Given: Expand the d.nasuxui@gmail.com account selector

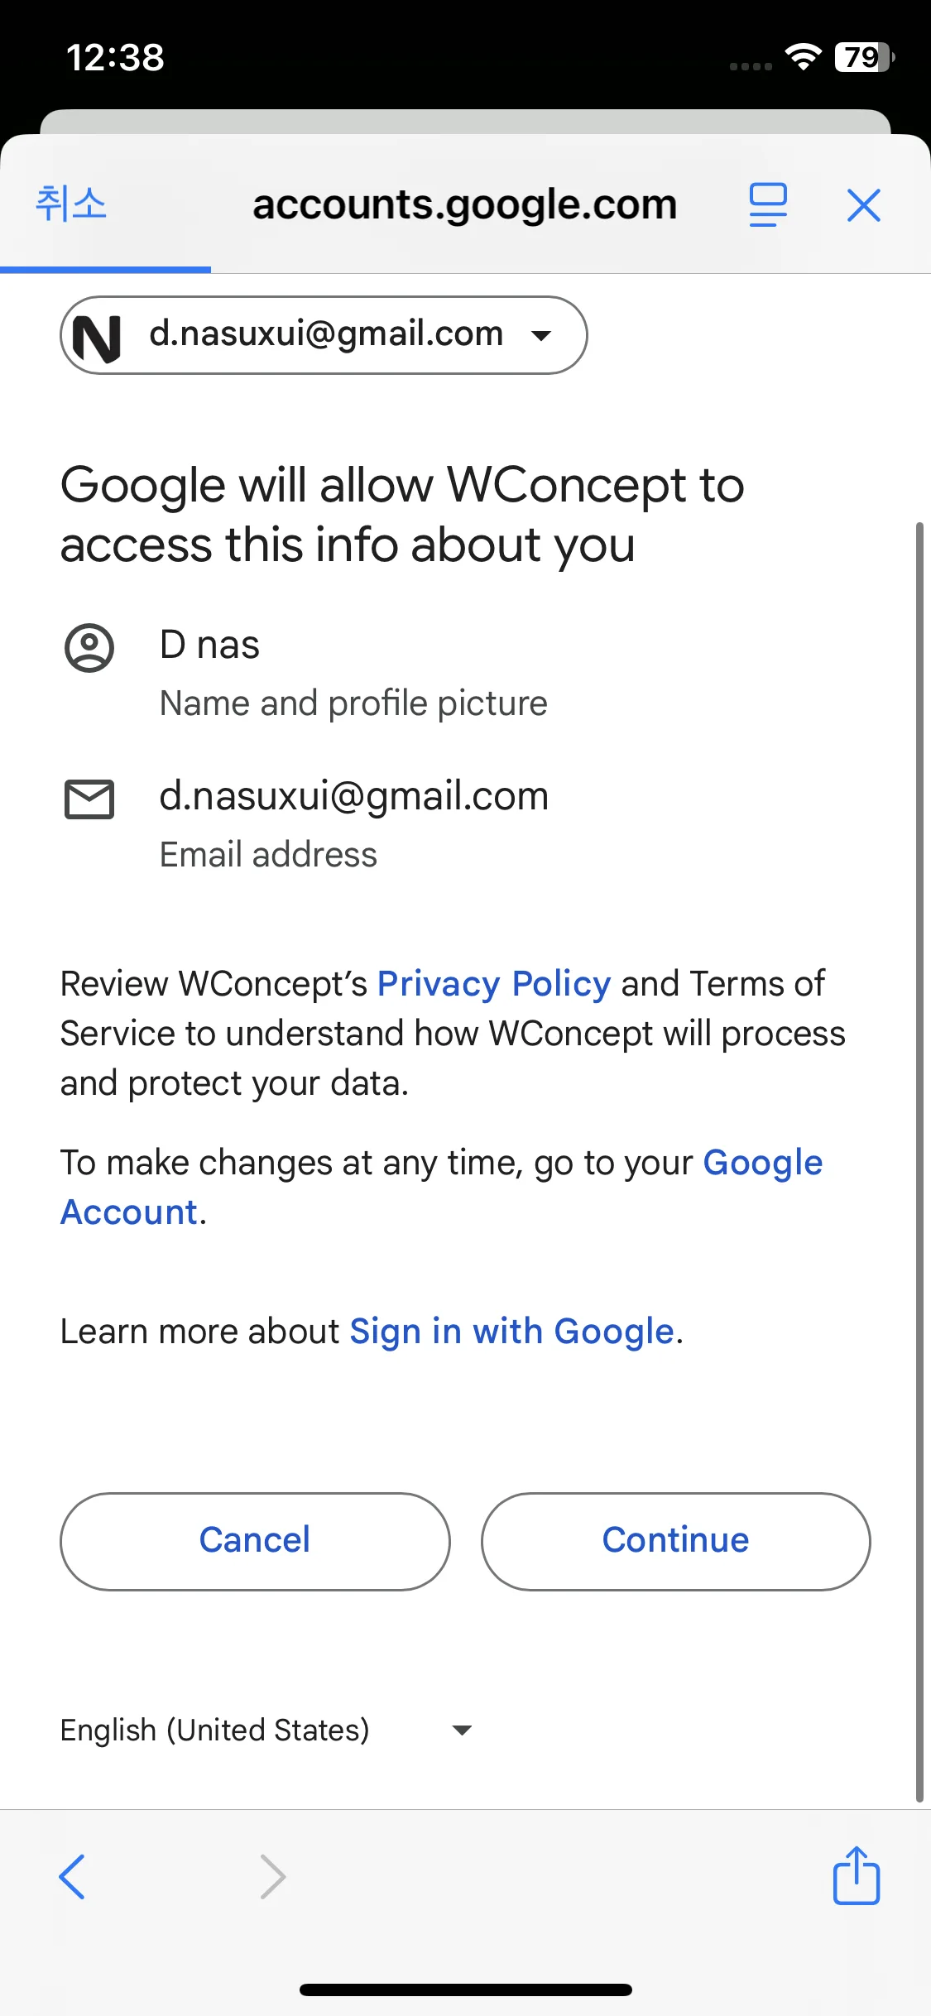Looking at the screenshot, I should point(324,335).
